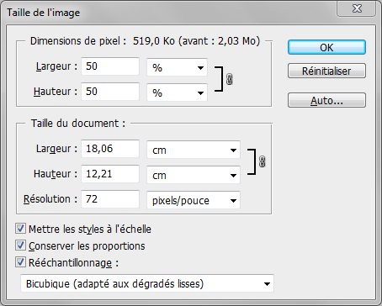Click the 519,0 Ko file size text
This screenshot has height=306, width=382.
(154, 41)
